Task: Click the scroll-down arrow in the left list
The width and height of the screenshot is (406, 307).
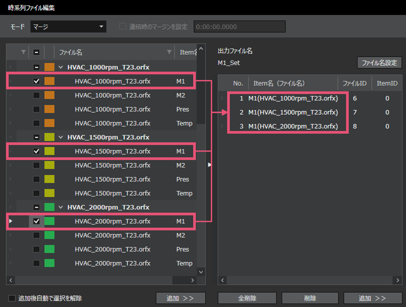Action: coord(201,272)
